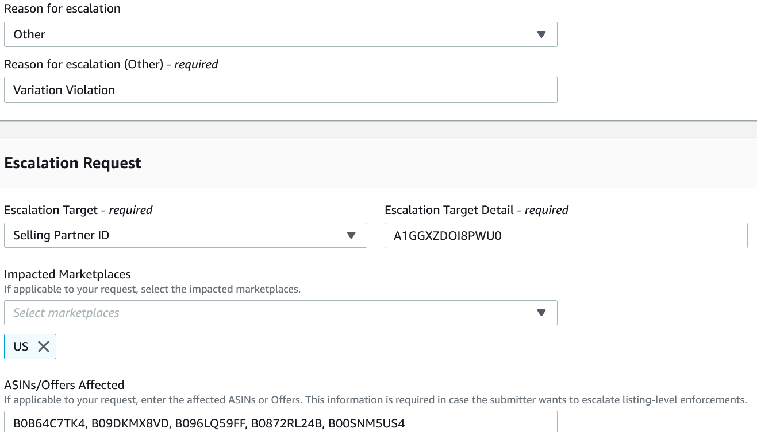Click the 'Reason for escalation (Other) - required' label

[x=111, y=64]
